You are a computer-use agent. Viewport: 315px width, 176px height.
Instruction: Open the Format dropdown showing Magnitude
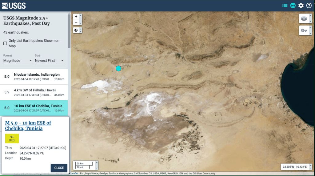coord(18,61)
